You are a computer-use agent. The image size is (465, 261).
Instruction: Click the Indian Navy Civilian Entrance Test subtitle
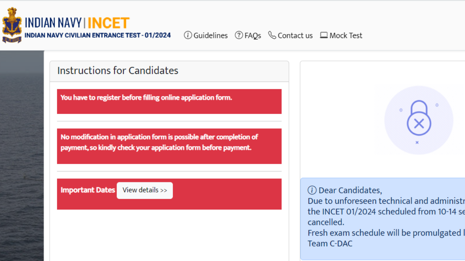(98, 36)
